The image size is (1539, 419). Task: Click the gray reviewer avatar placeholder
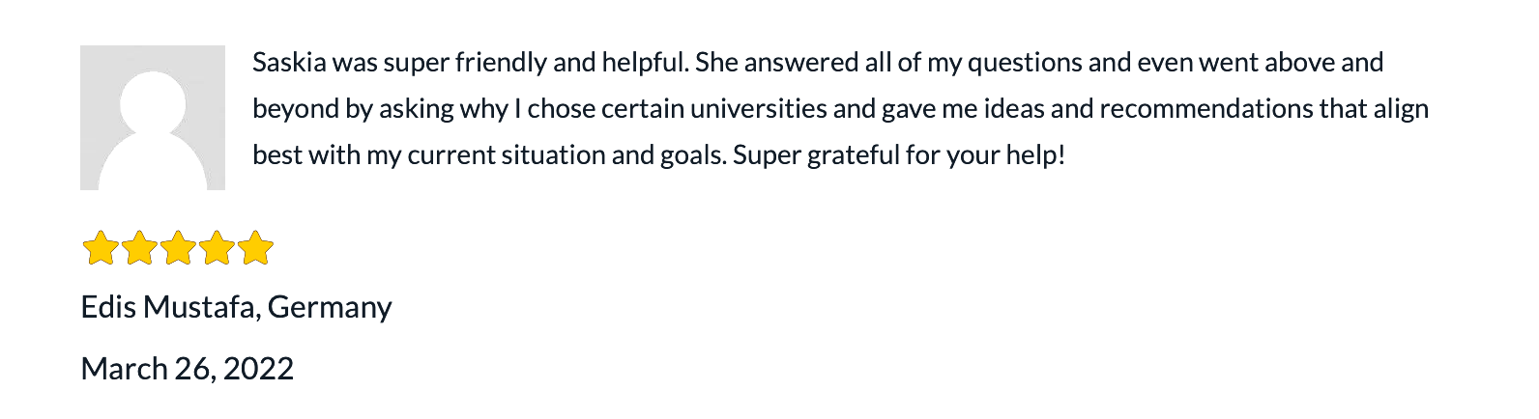click(x=153, y=118)
